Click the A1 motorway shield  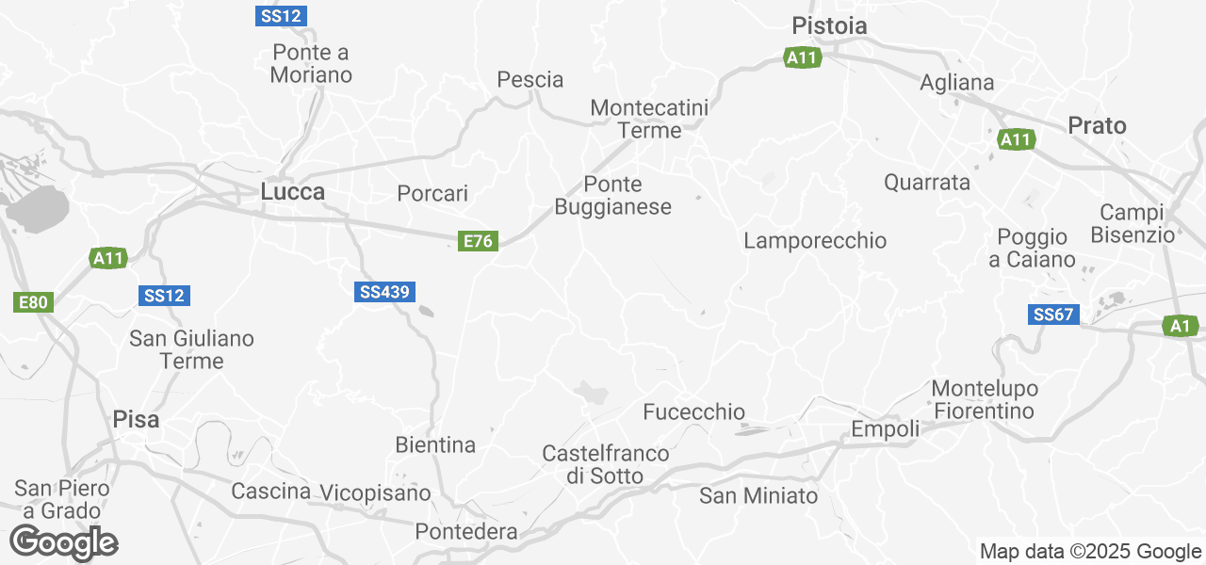click(x=1179, y=326)
